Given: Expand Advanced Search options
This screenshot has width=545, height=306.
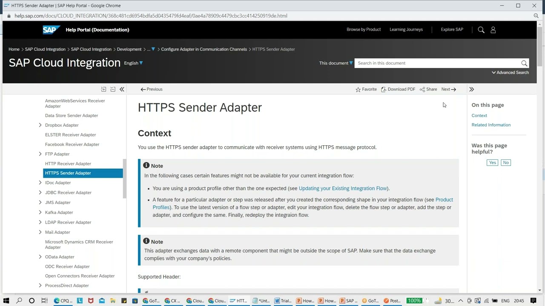Looking at the screenshot, I should point(510,73).
